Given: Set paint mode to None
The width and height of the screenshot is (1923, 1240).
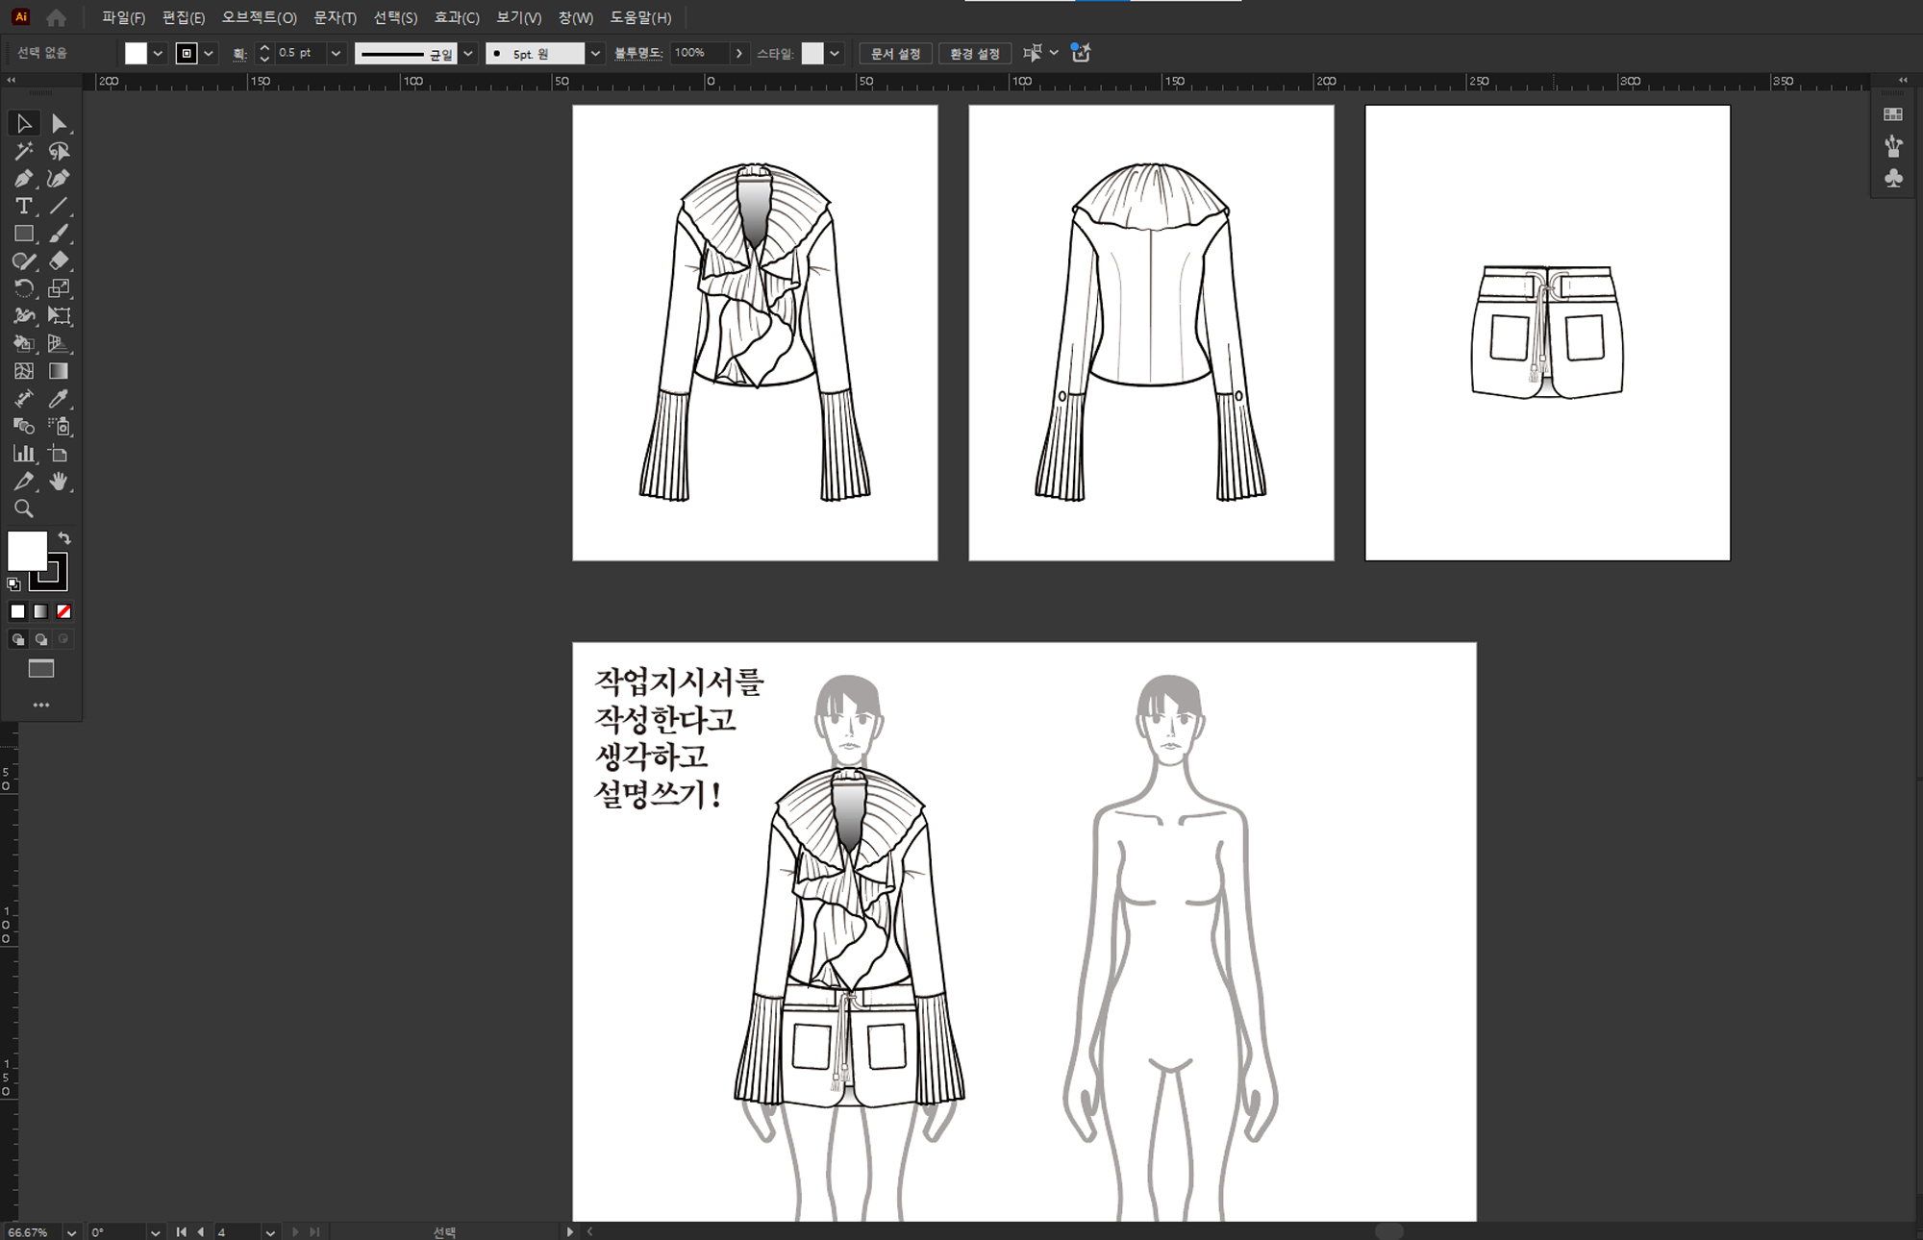Looking at the screenshot, I should click(63, 611).
